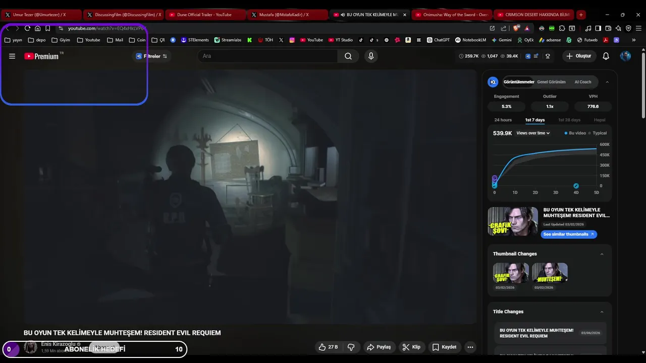The height and width of the screenshot is (363, 646).
Task: Toggle the Typical legend series
Action: [x=598, y=133]
